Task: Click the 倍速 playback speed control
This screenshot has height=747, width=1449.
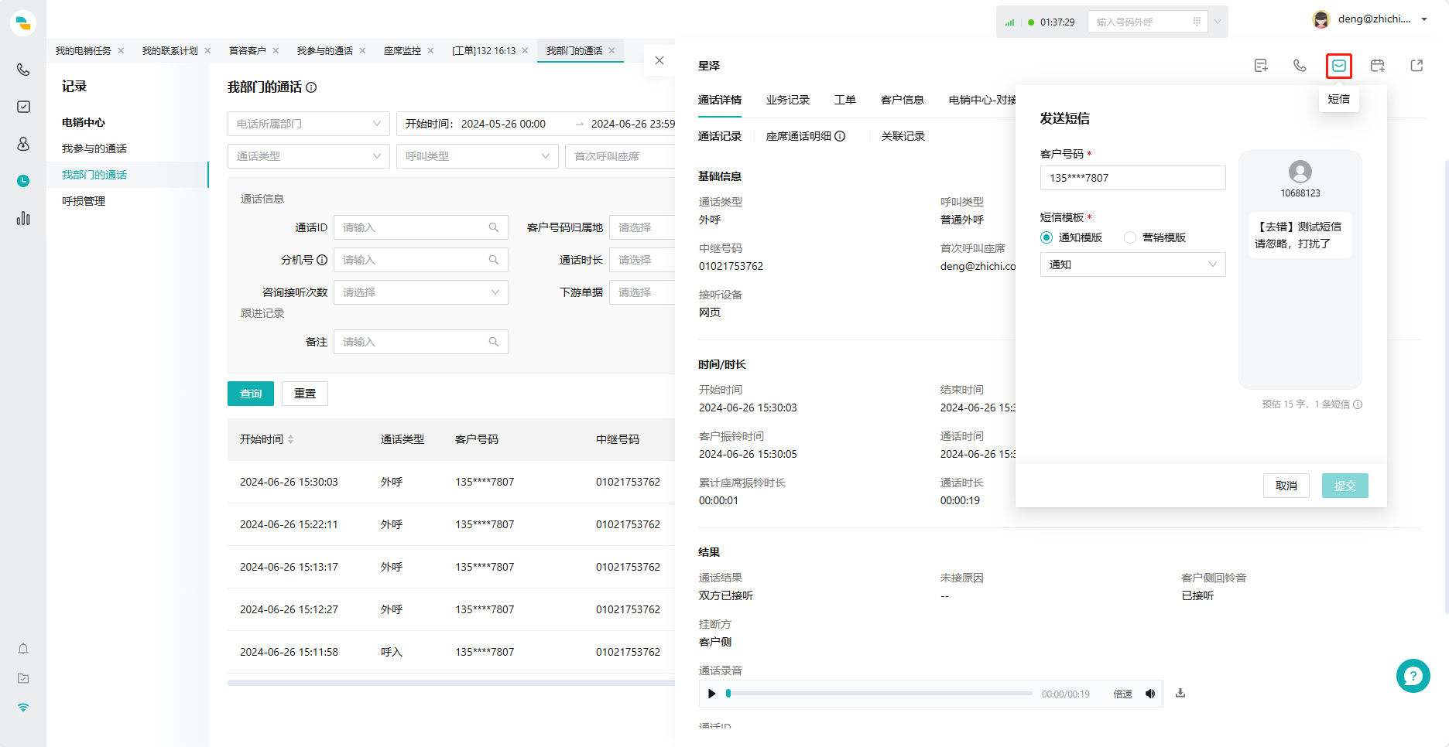Action: [1123, 694]
